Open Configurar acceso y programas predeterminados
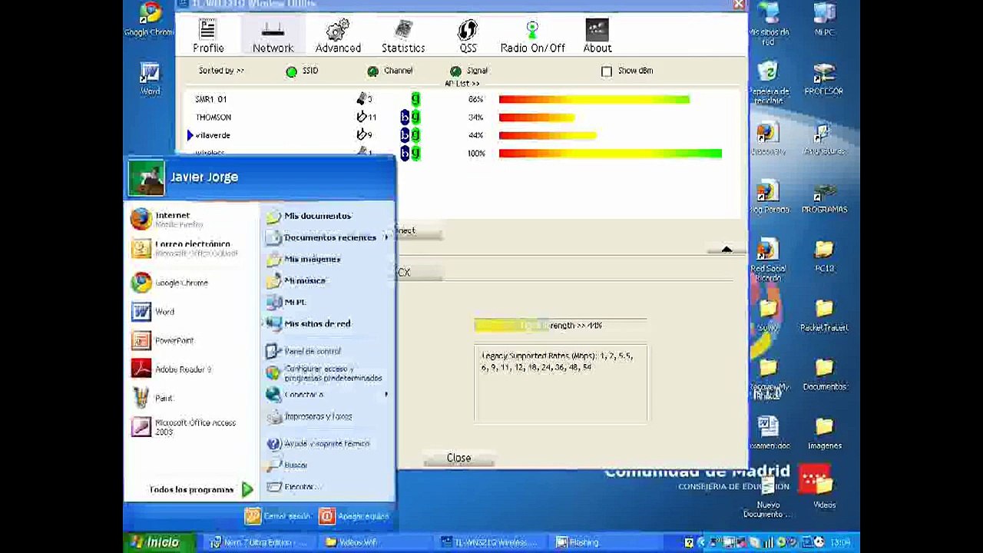Screen dimensions: 983x553 (x=327, y=373)
